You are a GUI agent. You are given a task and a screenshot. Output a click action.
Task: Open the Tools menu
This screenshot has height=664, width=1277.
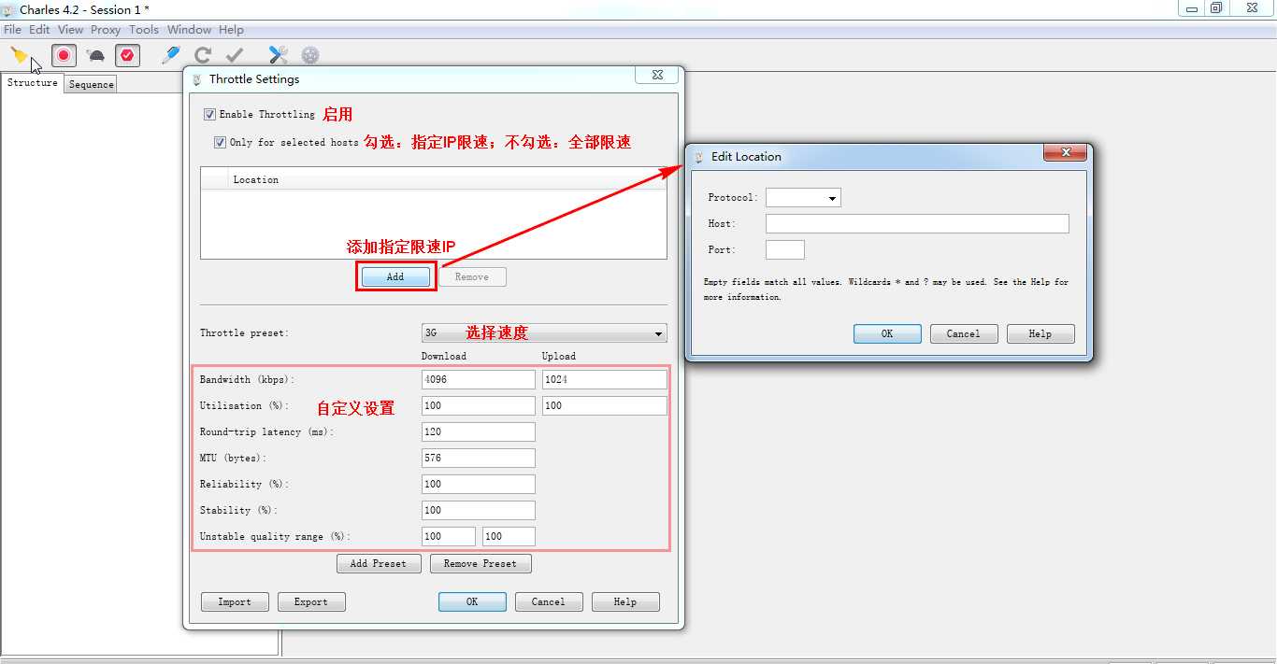click(144, 30)
